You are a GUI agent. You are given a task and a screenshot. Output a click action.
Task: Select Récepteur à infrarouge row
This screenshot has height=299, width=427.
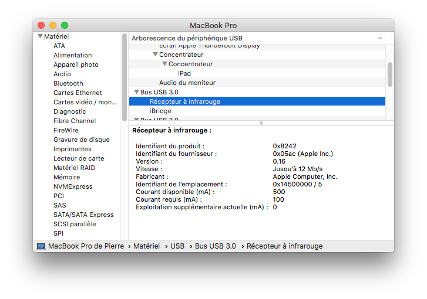pos(257,101)
